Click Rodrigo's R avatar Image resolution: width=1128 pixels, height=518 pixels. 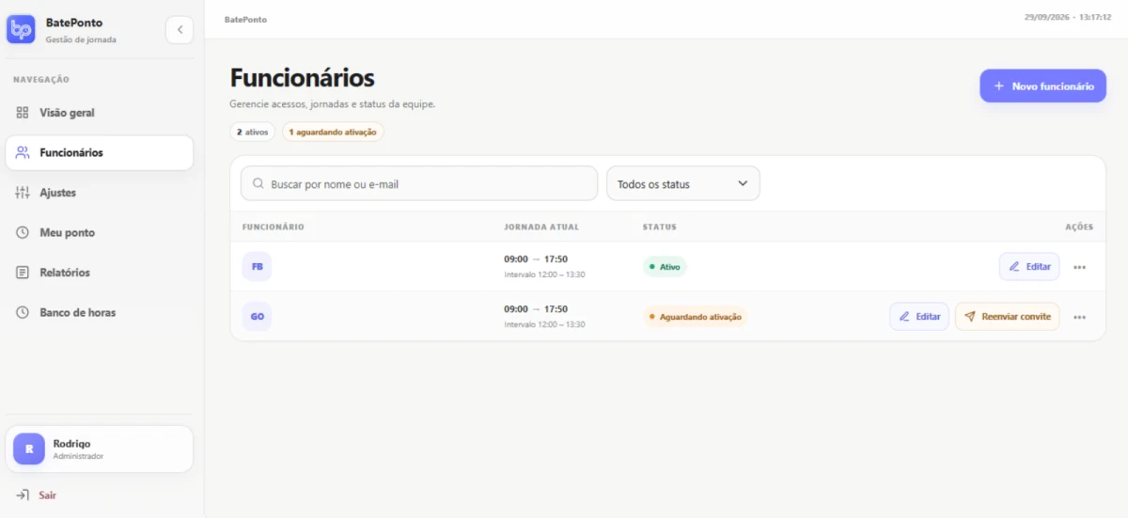click(29, 449)
